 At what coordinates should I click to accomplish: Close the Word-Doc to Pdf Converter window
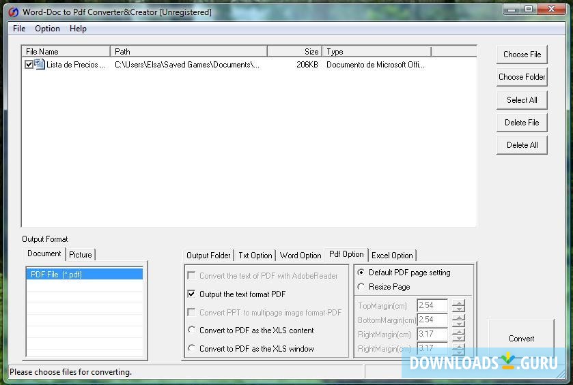pyautogui.click(x=551, y=9)
